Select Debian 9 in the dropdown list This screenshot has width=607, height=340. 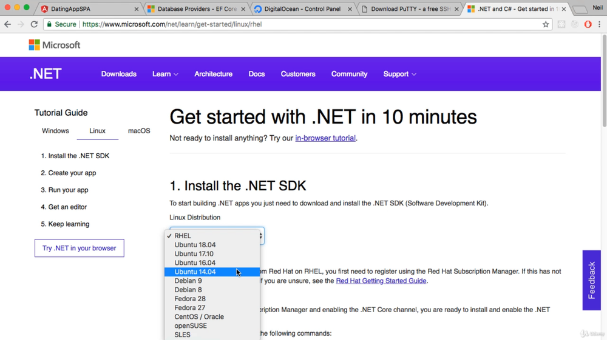point(188,281)
